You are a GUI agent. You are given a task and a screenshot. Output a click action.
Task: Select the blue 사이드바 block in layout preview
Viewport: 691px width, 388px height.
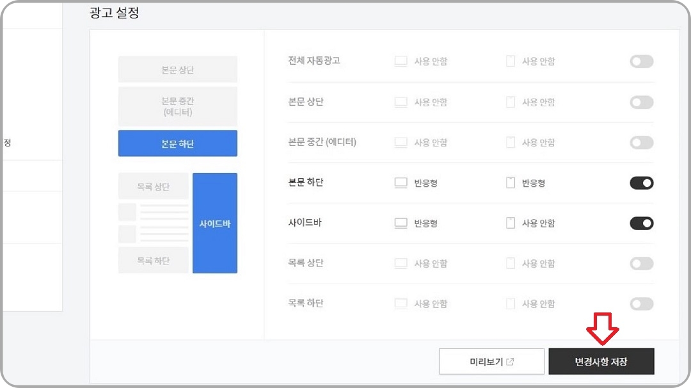(x=215, y=223)
